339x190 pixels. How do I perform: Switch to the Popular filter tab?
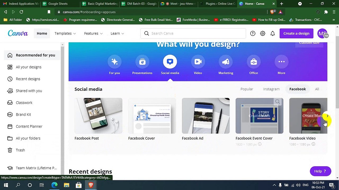[x=247, y=89]
